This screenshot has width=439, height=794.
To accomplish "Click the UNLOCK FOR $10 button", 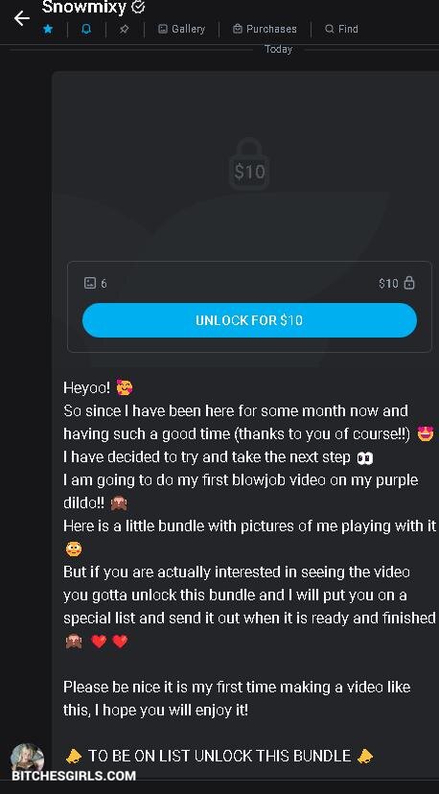I will tap(249, 320).
